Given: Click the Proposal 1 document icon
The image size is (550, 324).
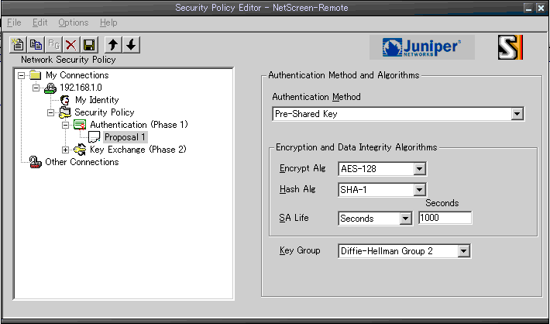Looking at the screenshot, I should click(94, 137).
